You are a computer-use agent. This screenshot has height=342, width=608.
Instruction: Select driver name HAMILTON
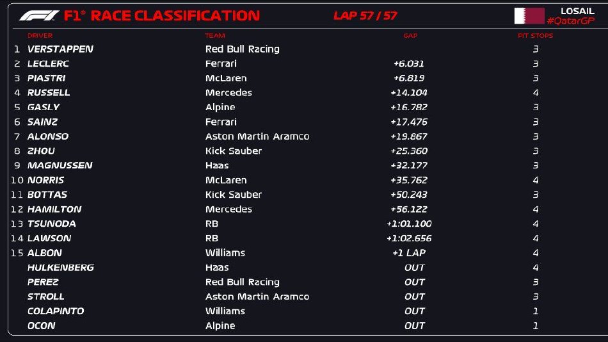(x=54, y=209)
